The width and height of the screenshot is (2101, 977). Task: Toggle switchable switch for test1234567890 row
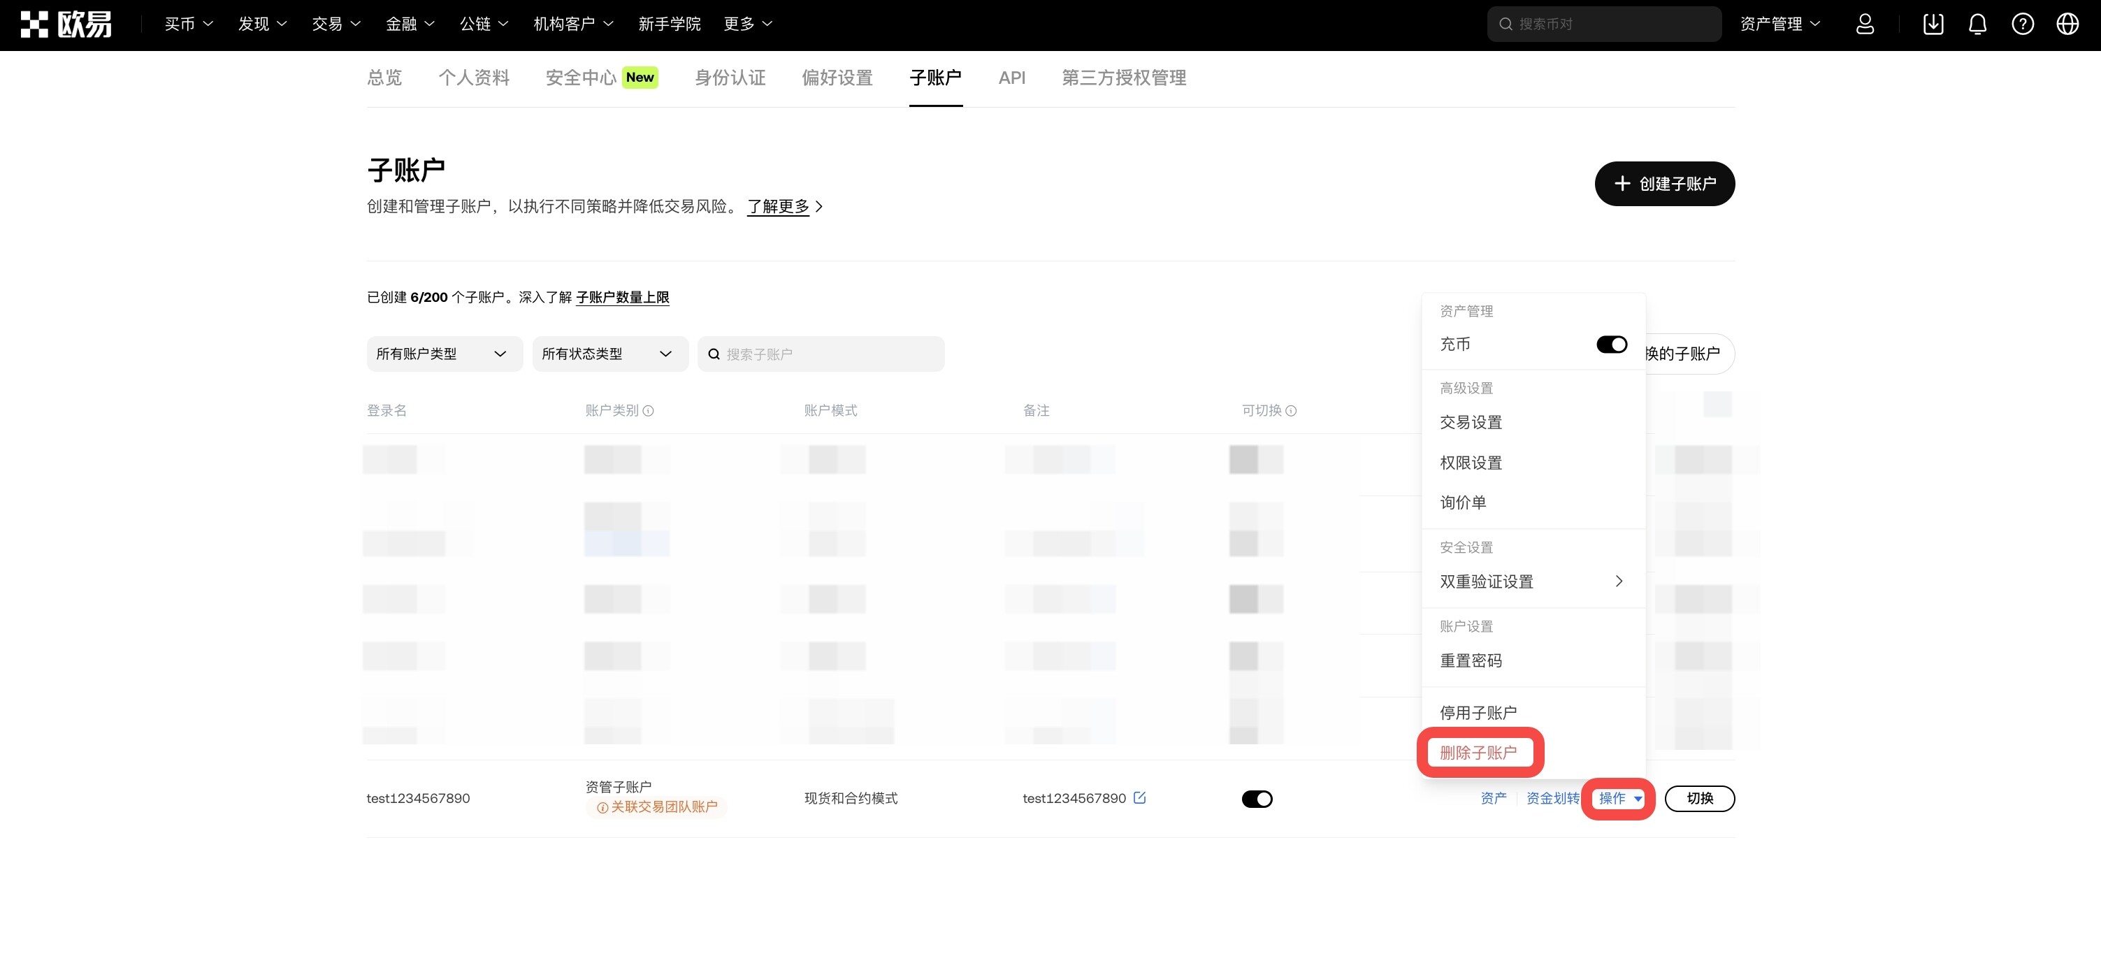click(x=1257, y=798)
